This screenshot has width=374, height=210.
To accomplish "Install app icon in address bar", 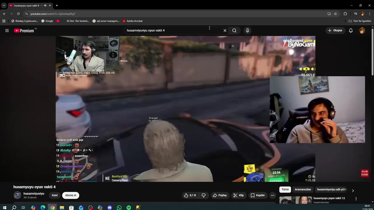I will pos(329,14).
